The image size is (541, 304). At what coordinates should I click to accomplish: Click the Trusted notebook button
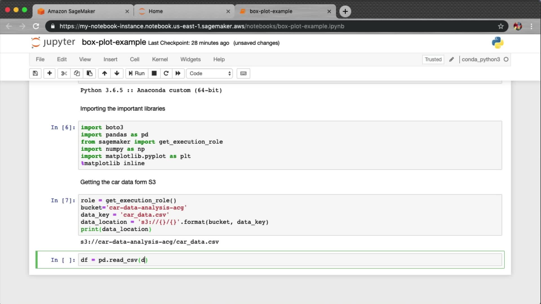pos(433,59)
